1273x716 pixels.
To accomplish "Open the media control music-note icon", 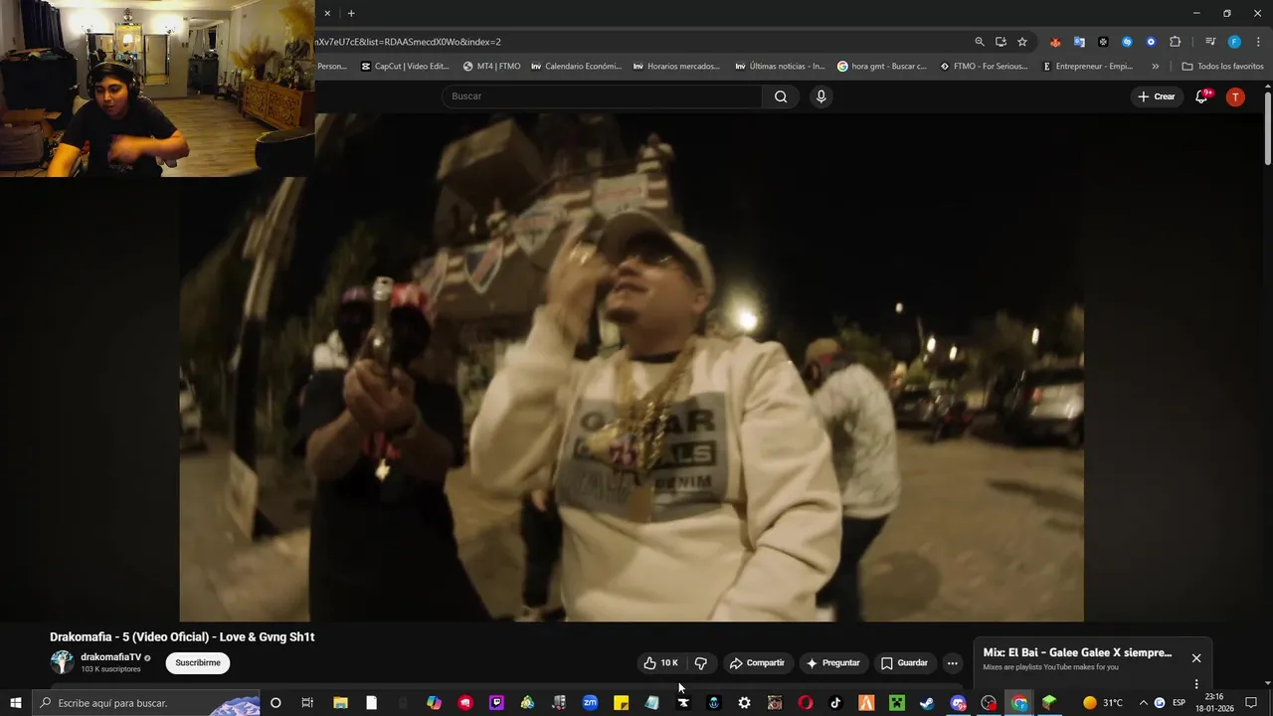I will pyautogui.click(x=1210, y=42).
